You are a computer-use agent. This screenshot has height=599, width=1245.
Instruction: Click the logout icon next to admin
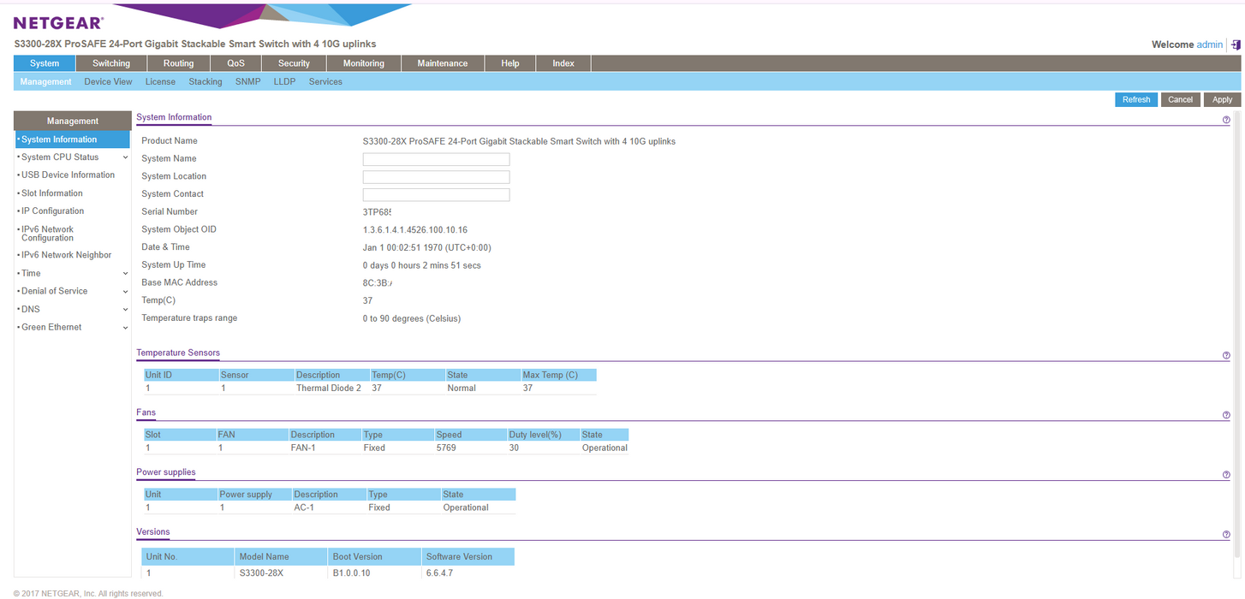1236,44
